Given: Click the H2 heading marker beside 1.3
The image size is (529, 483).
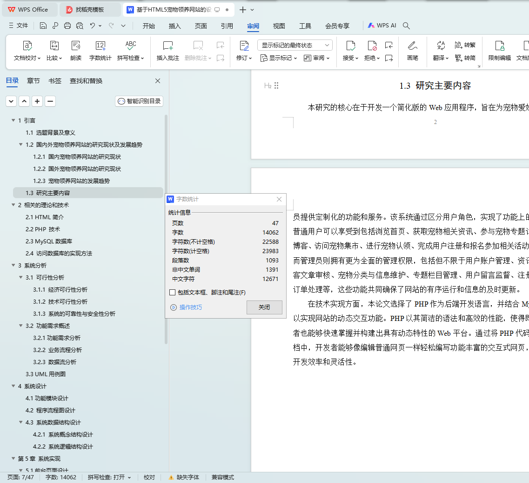Looking at the screenshot, I should click(268, 85).
